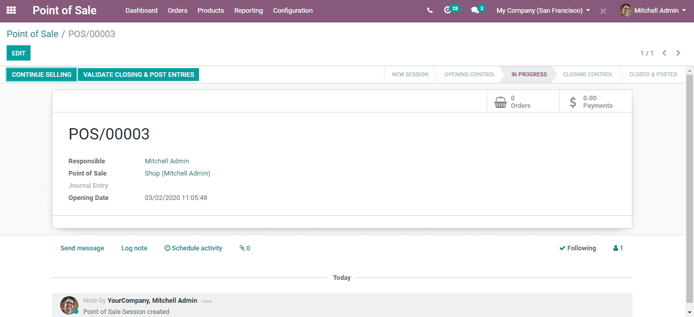Click the record pager 1 / 1

[x=647, y=53]
